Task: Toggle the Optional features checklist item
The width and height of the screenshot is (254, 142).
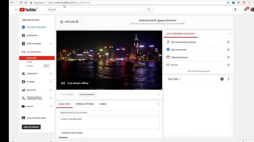Action: click(229, 57)
